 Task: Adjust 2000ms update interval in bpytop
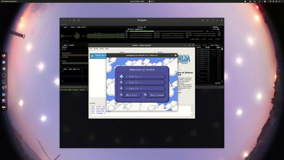click(x=216, y=27)
